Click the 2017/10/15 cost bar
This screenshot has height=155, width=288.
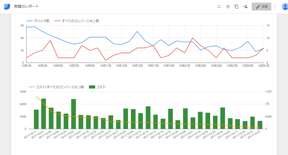click(148, 117)
